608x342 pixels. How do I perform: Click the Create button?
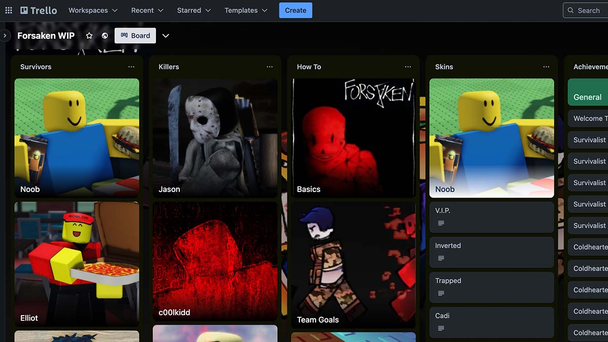coord(295,10)
